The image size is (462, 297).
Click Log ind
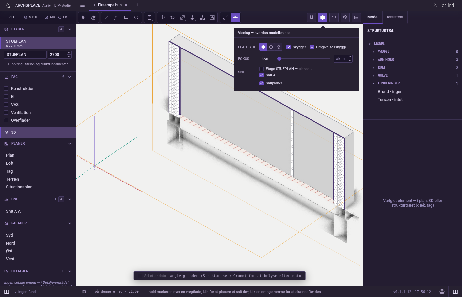443,5
